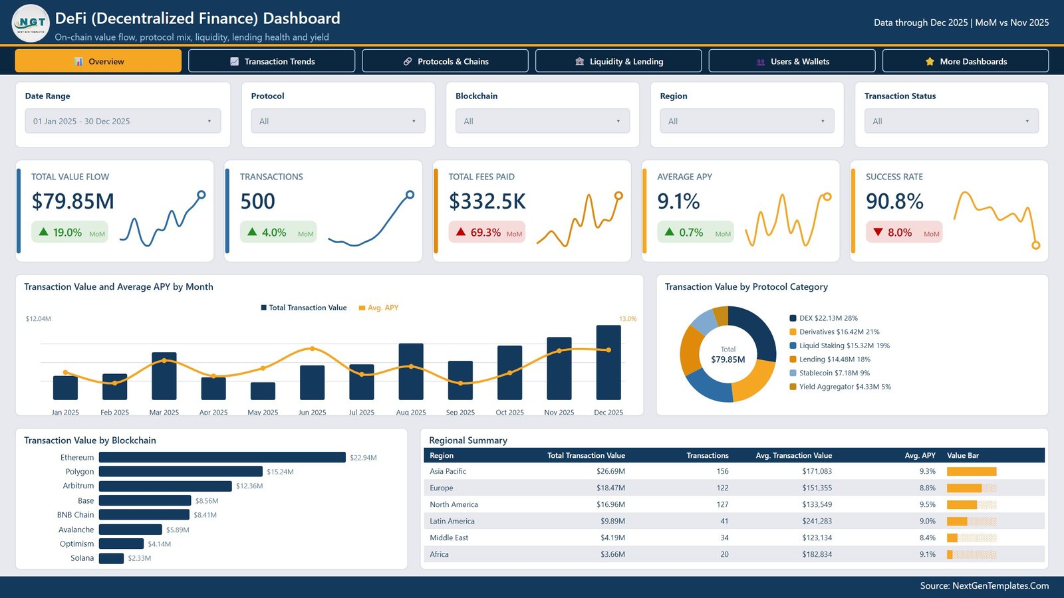
Task: Click the $79.85M Total Value Flow figure
Action: coord(73,201)
